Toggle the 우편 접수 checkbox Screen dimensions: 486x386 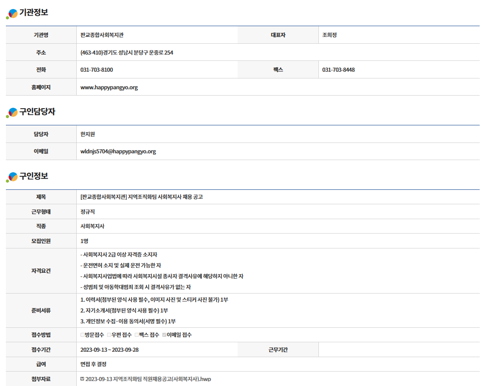109,335
